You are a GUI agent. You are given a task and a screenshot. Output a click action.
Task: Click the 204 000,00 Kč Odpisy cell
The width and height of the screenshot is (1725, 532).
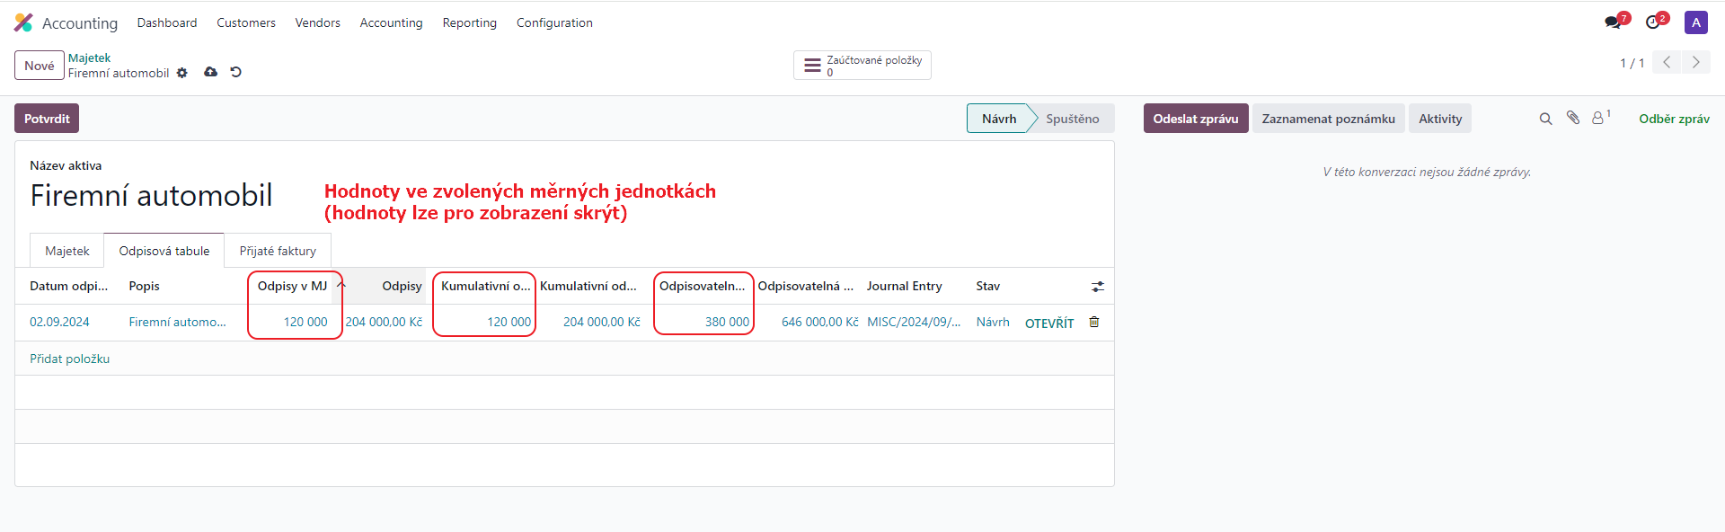[x=384, y=322]
